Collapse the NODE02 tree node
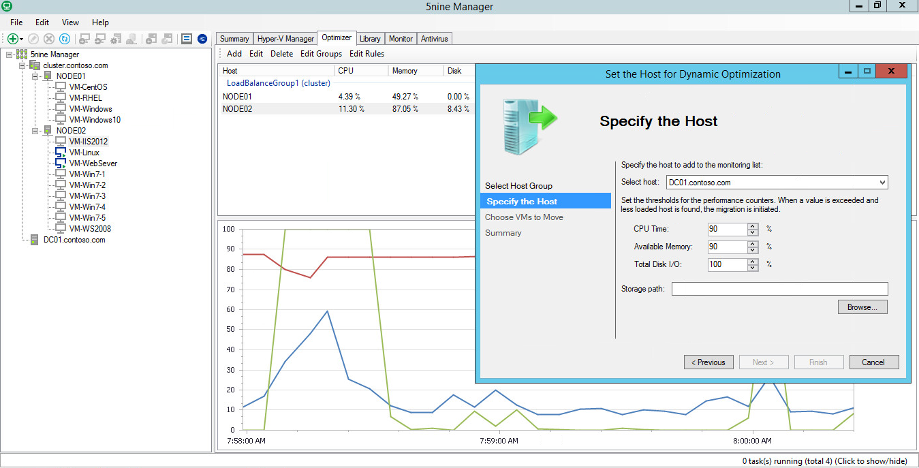Image resolution: width=919 pixels, height=468 pixels. [x=35, y=131]
